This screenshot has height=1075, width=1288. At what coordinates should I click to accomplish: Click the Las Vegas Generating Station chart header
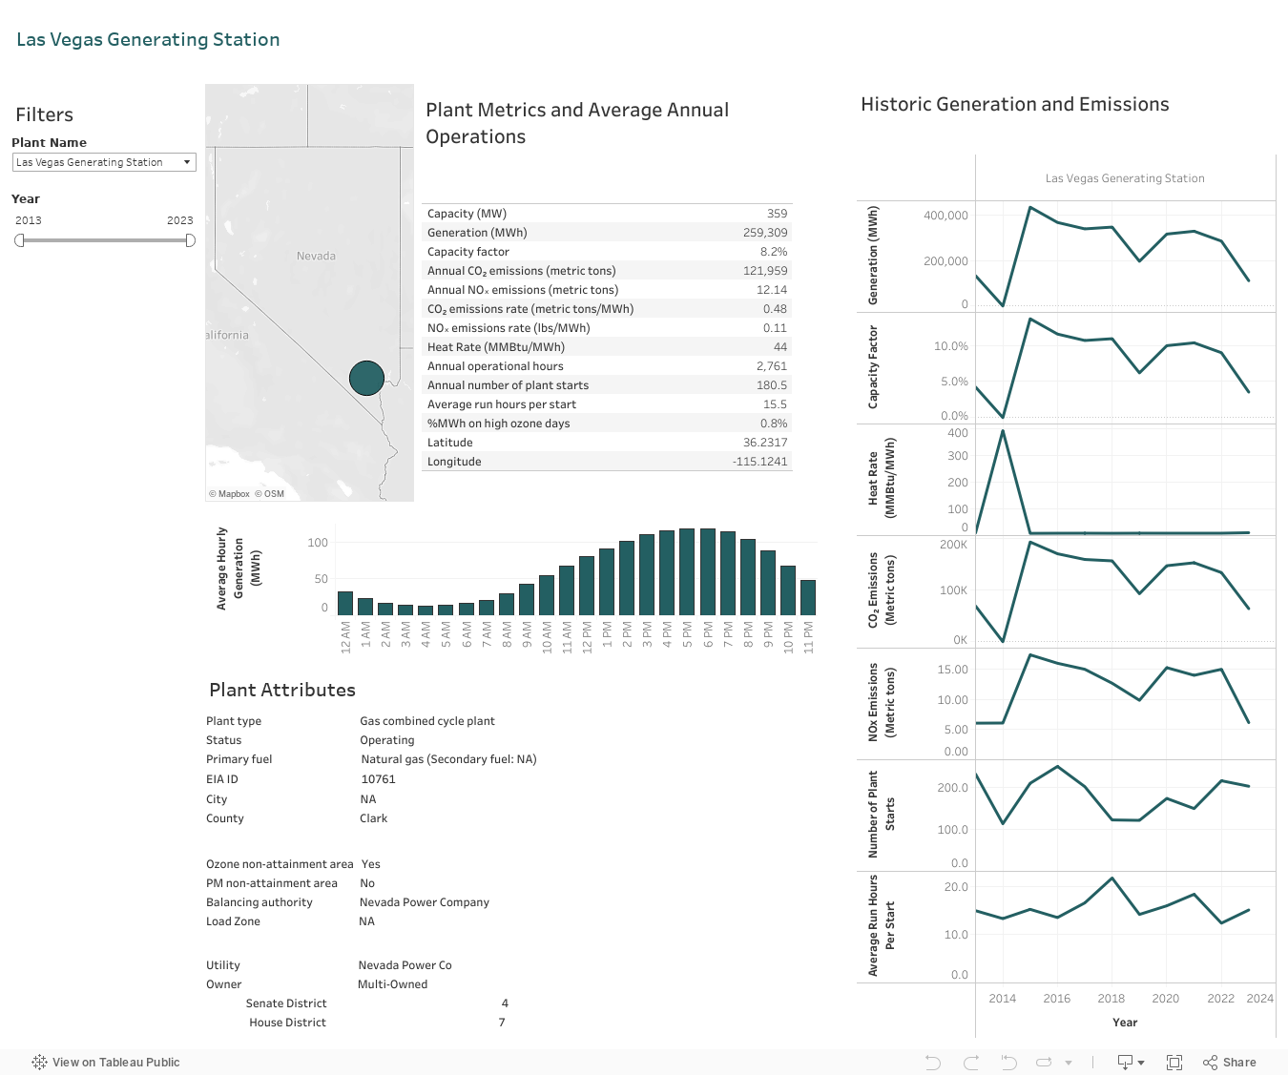point(1125,178)
